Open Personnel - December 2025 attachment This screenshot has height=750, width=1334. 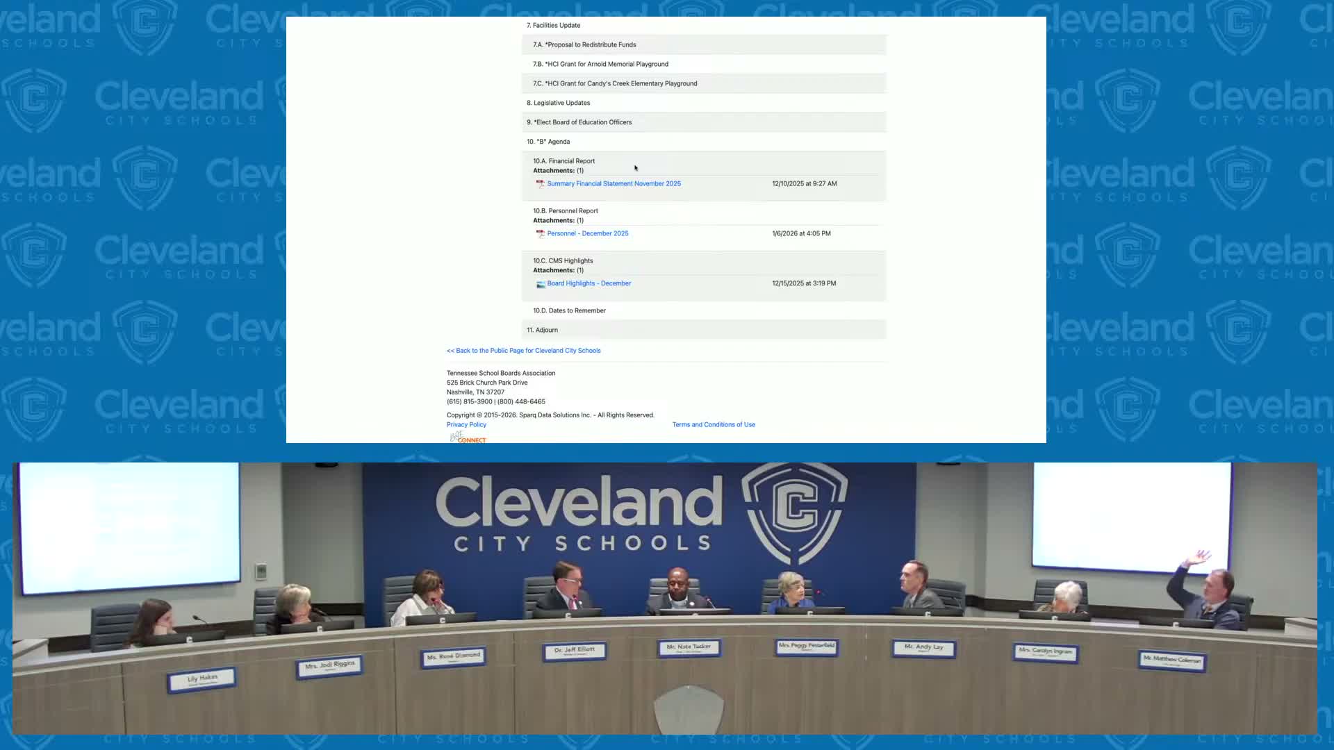(587, 234)
